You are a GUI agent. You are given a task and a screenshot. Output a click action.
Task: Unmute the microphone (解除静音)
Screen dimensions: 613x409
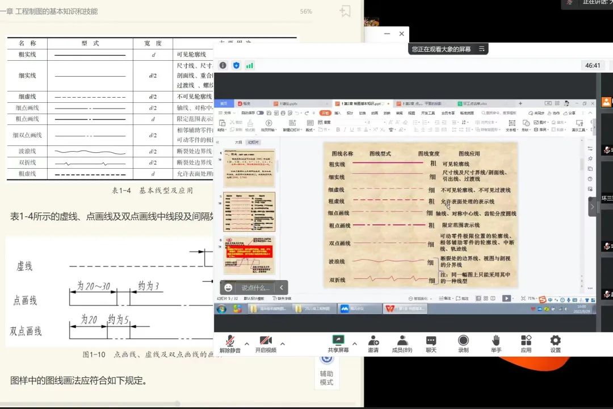pyautogui.click(x=230, y=341)
